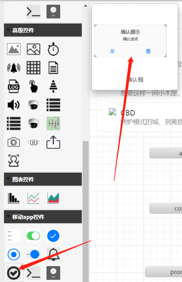182x282 pixels.
Task: Click 否 in the confirm dialog preview
Action: coord(148,51)
